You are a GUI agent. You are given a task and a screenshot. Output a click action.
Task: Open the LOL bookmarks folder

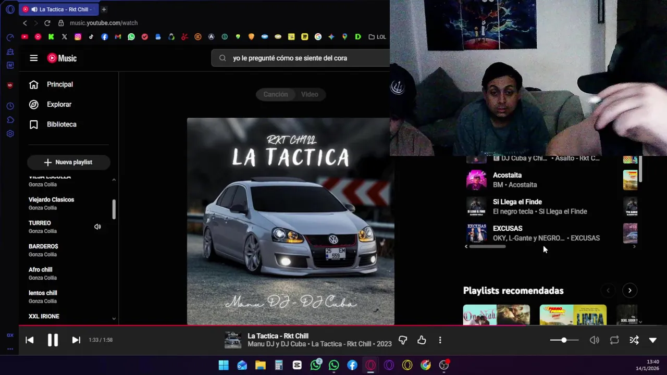coord(377,37)
